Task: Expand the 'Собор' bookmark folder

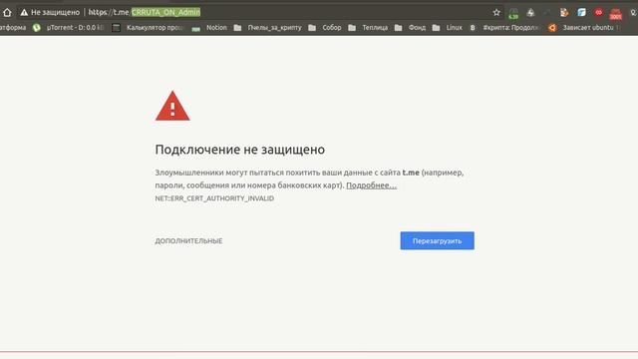Action: tap(325, 28)
